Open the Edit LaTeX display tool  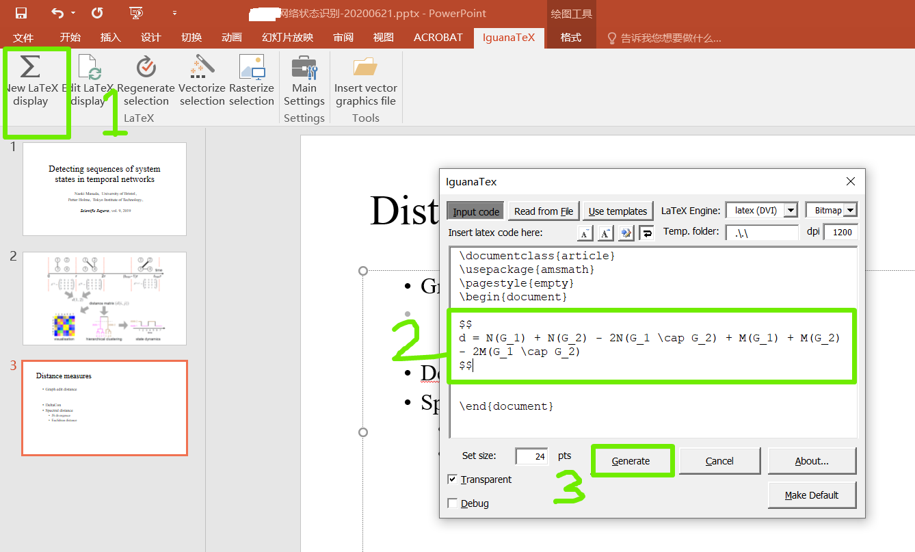point(89,82)
